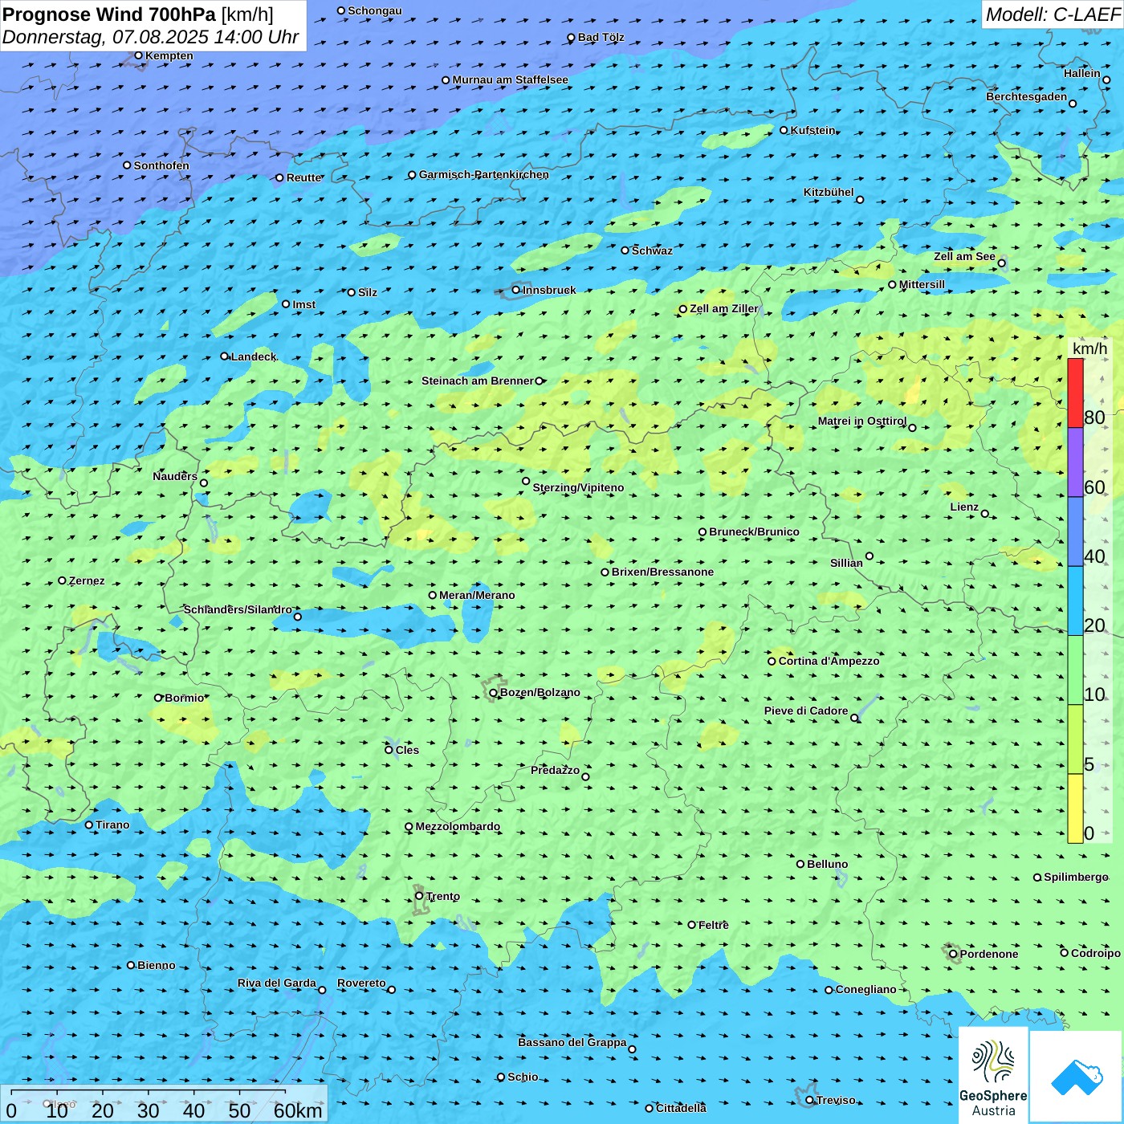Select the Pordenone city marker
Viewport: 1124px width, 1124px height.
(953, 954)
